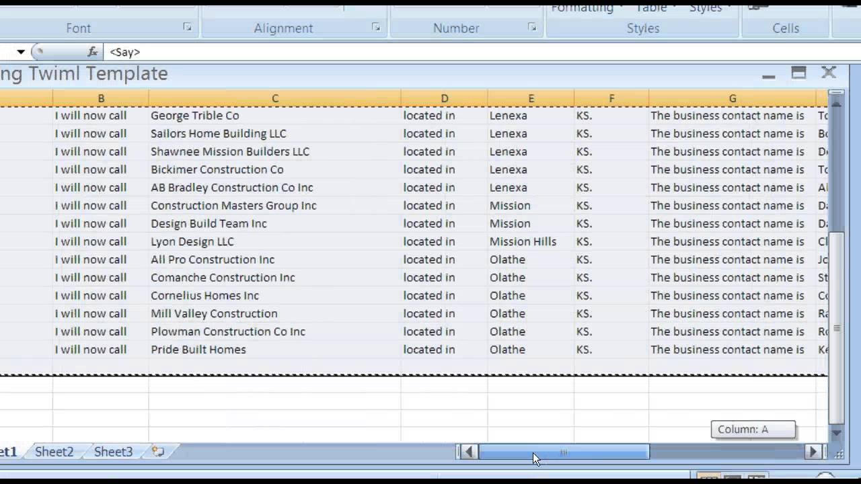Select column D header
The image size is (861, 484).
point(445,99)
